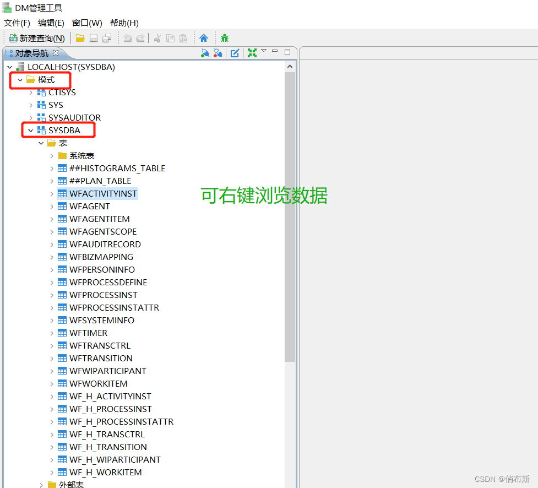Image resolution: width=538 pixels, height=488 pixels.
Task: Click the edit pencil icon in navigator
Action: tap(235, 53)
